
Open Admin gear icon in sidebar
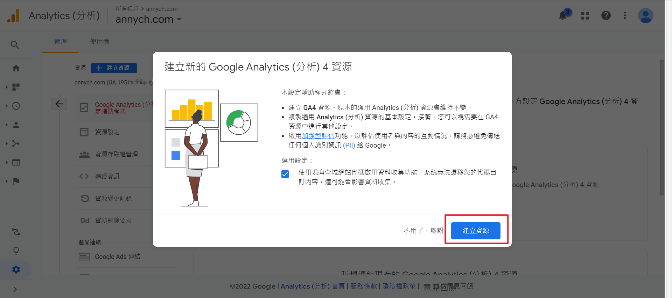[16, 270]
